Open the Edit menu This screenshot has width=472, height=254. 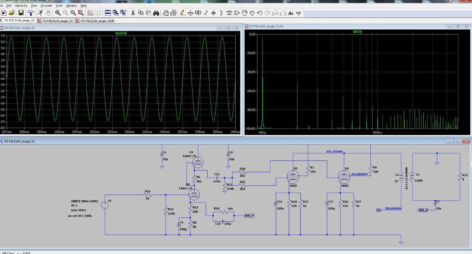click(9, 6)
